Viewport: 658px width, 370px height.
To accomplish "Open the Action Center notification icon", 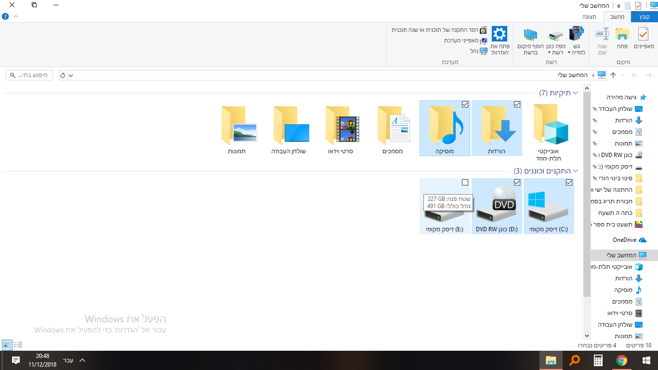I will click(15, 360).
